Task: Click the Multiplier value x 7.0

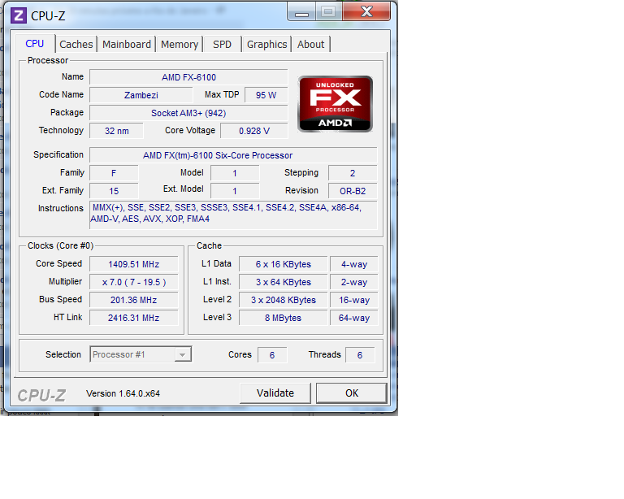Action: click(x=134, y=282)
